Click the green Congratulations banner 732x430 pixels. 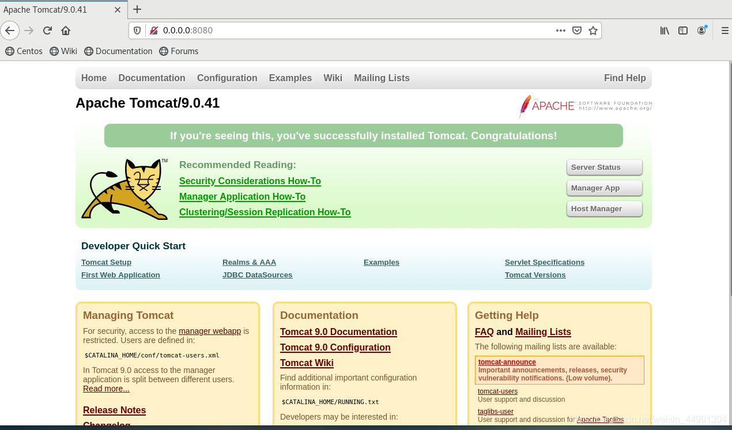[364, 136]
